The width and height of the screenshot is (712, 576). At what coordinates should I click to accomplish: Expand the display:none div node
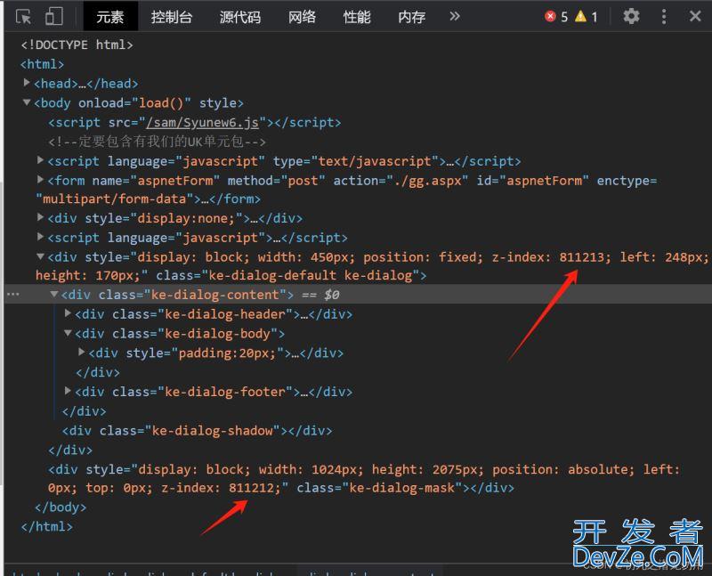click(x=40, y=217)
